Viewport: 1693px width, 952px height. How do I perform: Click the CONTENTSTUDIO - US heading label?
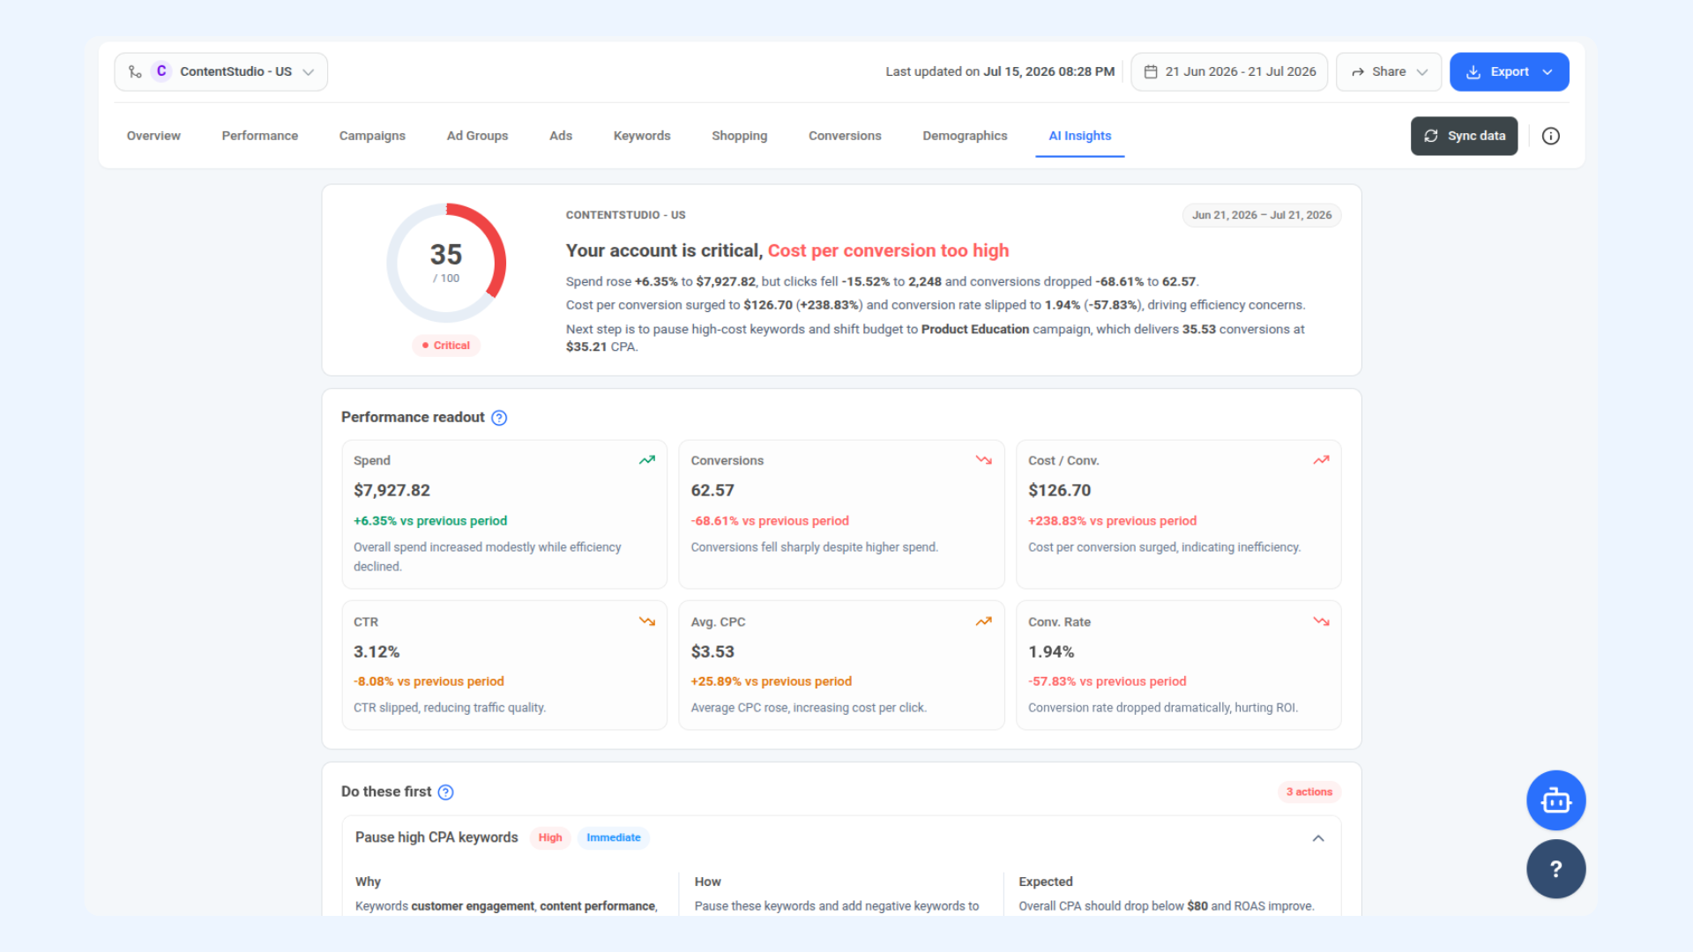click(625, 215)
